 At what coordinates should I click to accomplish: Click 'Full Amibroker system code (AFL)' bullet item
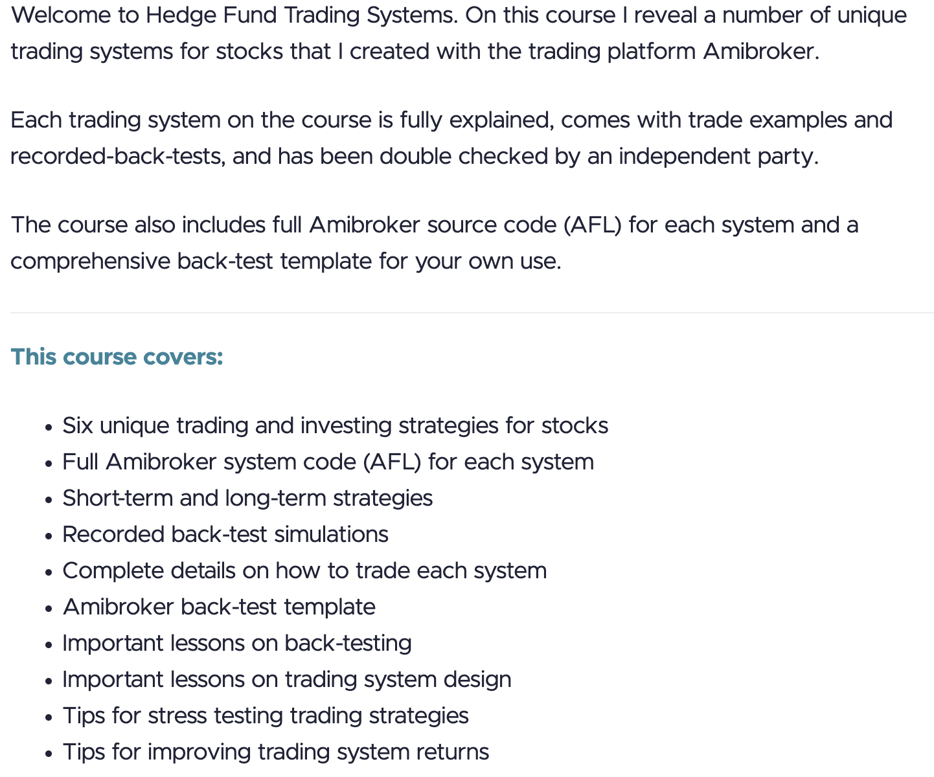tap(328, 462)
